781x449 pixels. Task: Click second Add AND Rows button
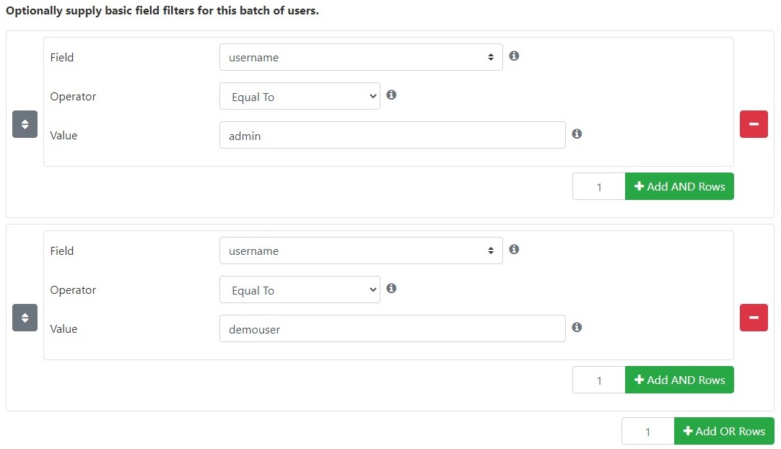679,380
